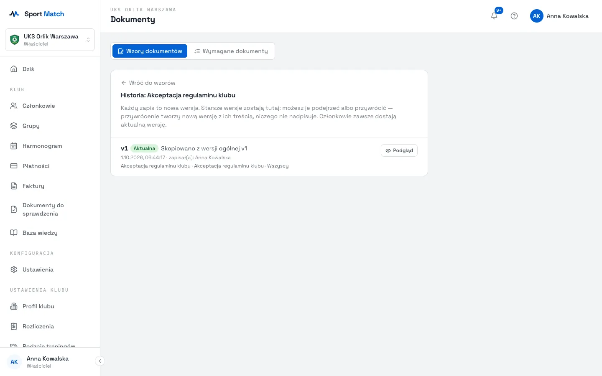Click the 9+ notification count badge

pyautogui.click(x=499, y=10)
